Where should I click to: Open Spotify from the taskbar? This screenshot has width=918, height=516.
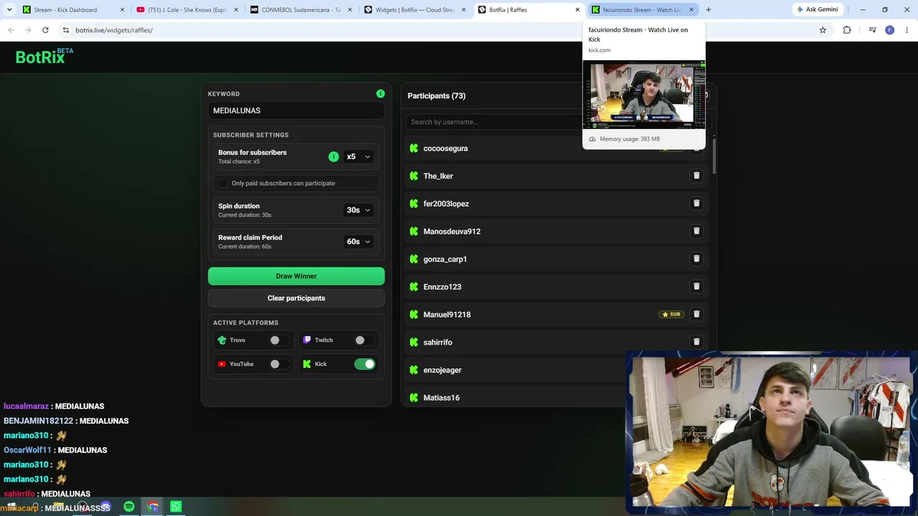tap(129, 507)
